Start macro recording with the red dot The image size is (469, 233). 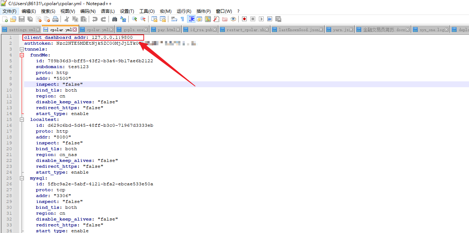245,19
